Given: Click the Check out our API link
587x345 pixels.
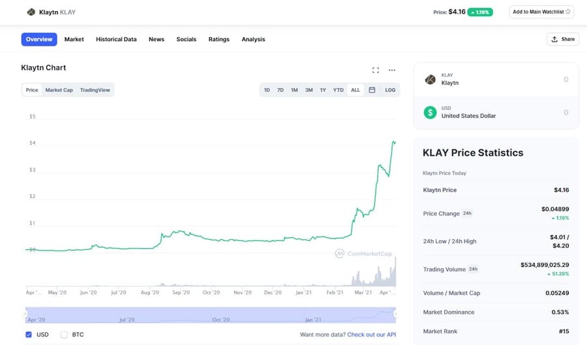Looking at the screenshot, I should tap(371, 335).
